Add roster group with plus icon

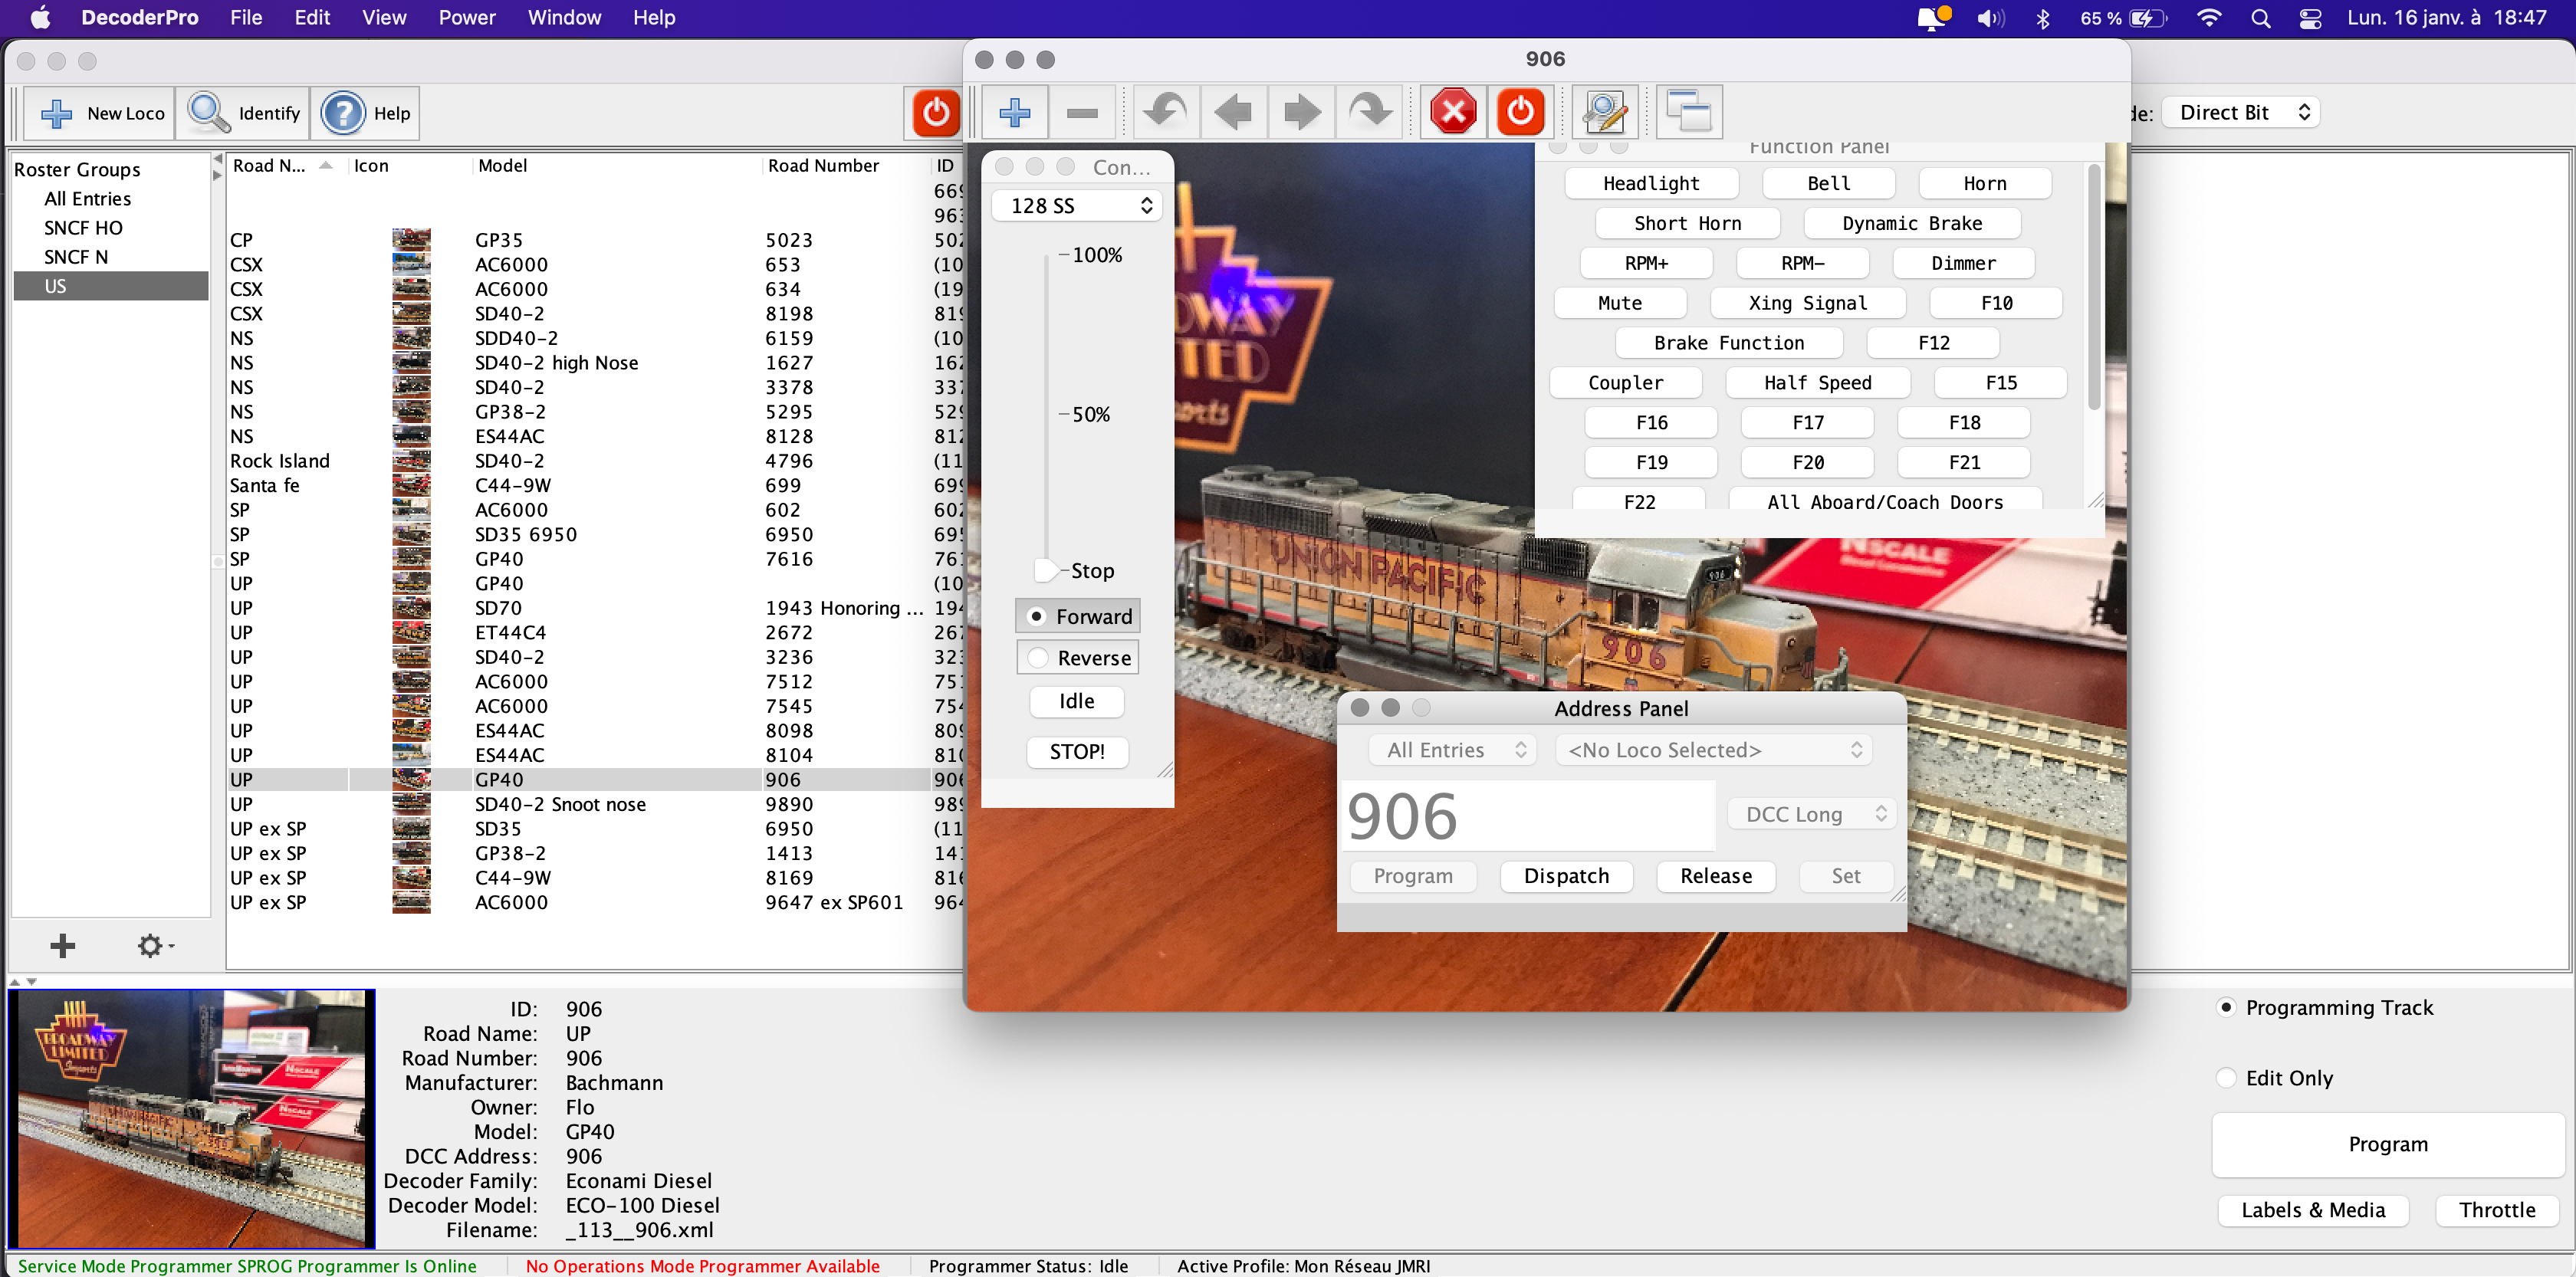point(62,945)
